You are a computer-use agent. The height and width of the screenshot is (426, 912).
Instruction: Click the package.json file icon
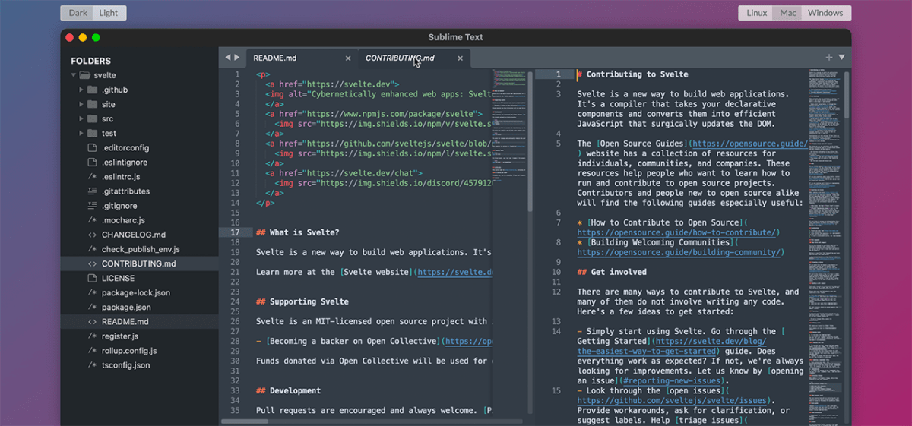coord(92,307)
